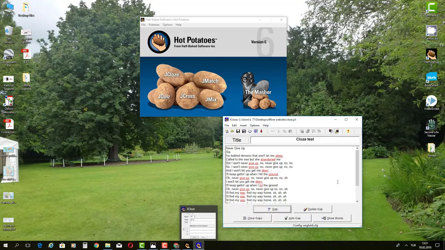Click the Undo icon in JCloze toolbar
This screenshot has width=445, height=250.
point(273,131)
